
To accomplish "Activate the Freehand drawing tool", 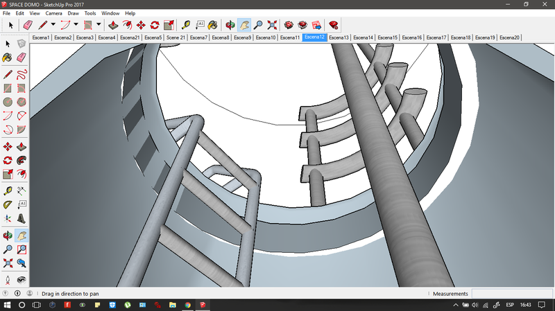I will 22,73.
